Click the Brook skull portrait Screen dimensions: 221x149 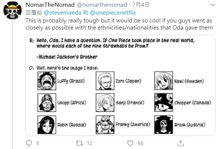164,125
